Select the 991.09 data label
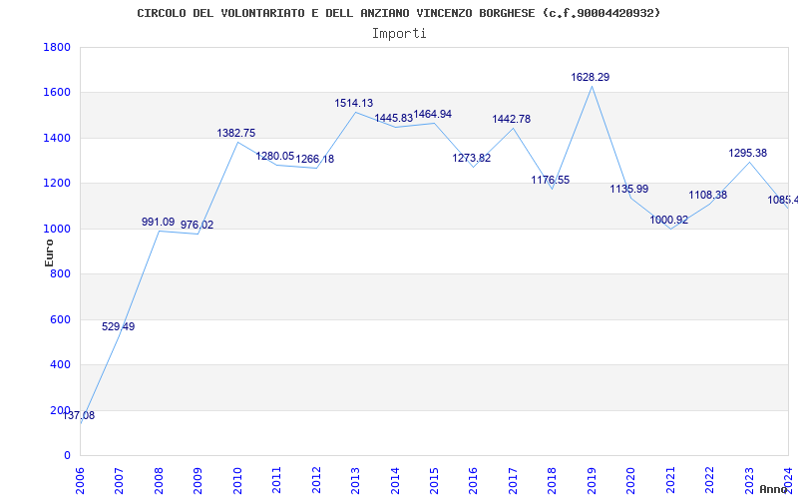Image resolution: width=798 pixels, height=499 pixels. tap(158, 222)
